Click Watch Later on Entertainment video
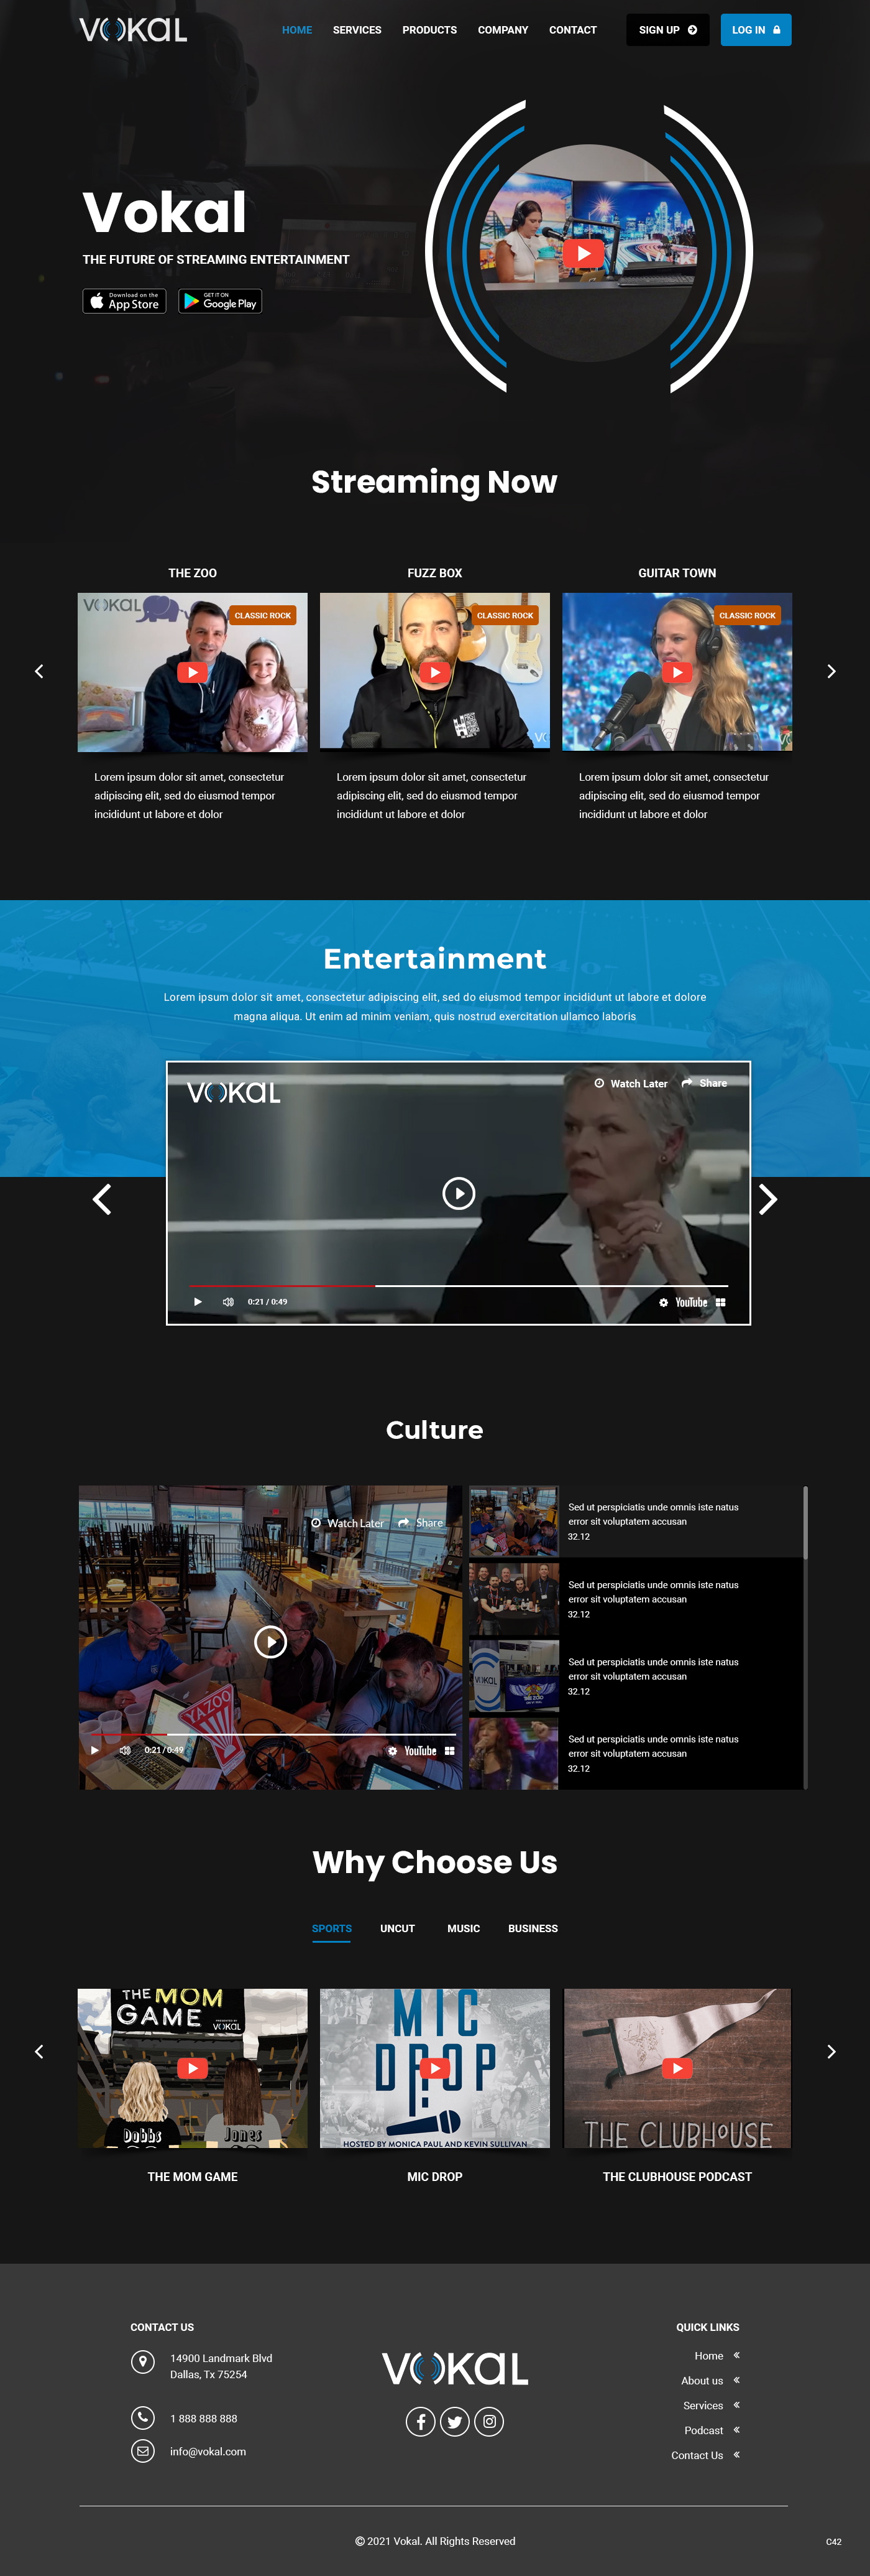 point(631,1084)
